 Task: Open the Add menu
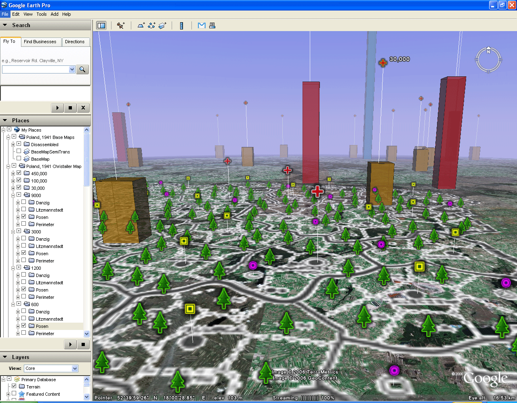coord(55,14)
